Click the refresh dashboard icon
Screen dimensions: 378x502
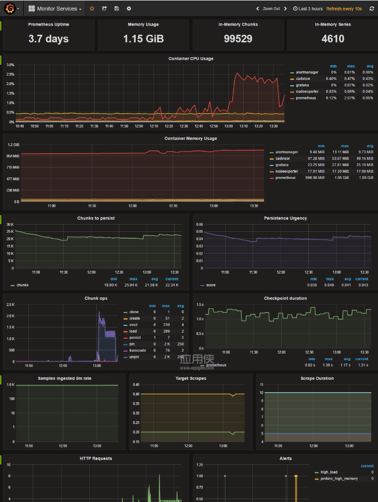[372, 9]
